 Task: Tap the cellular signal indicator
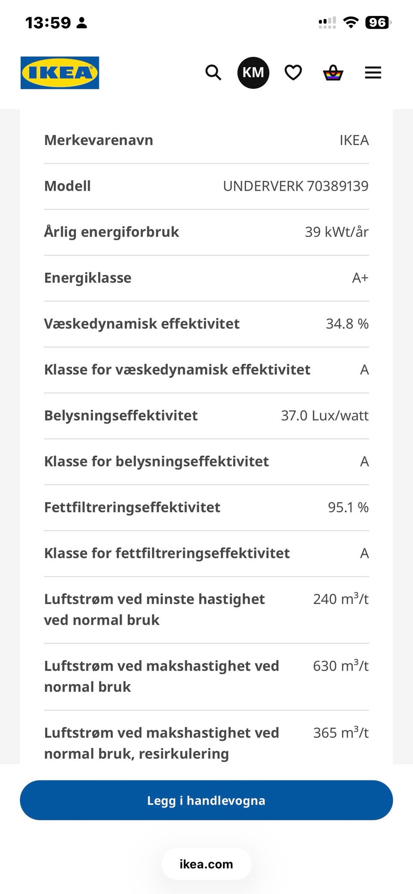tap(327, 23)
